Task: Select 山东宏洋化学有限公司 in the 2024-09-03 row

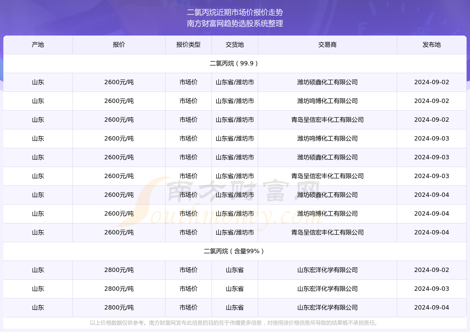Action: pos(327,289)
